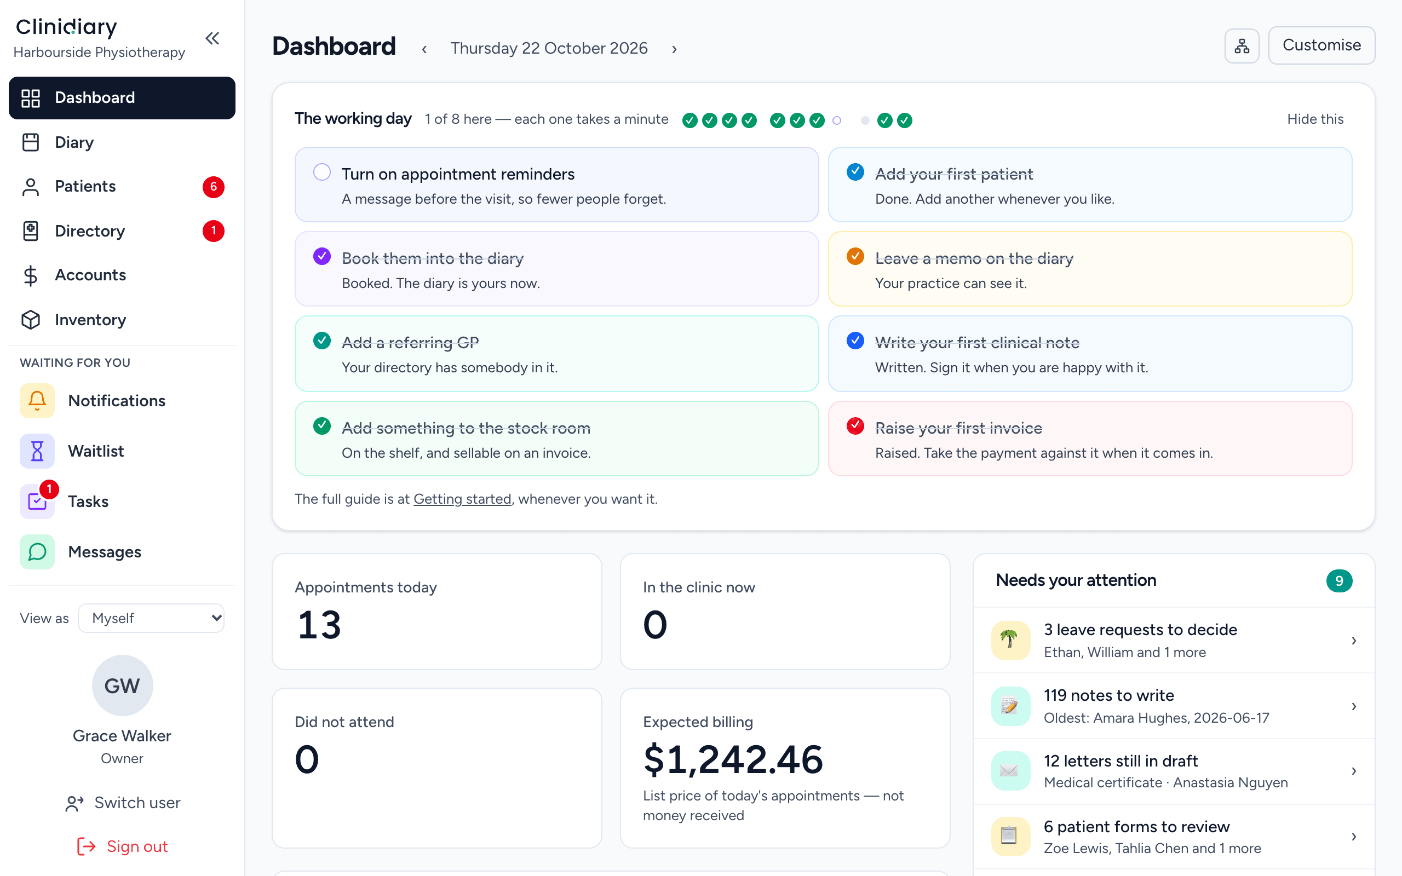Image resolution: width=1402 pixels, height=876 pixels.
Task: Expand the 3 leave requests chevron
Action: (1354, 640)
